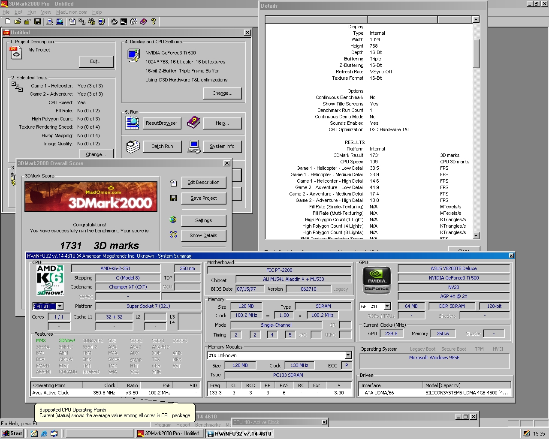Click the Close project toolbar icon

(x=27, y=21)
